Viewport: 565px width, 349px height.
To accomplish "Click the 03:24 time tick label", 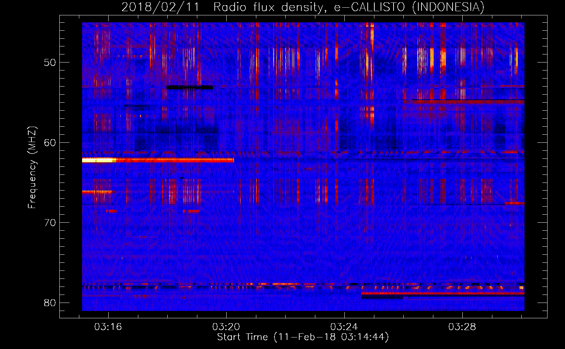I will [x=344, y=327].
